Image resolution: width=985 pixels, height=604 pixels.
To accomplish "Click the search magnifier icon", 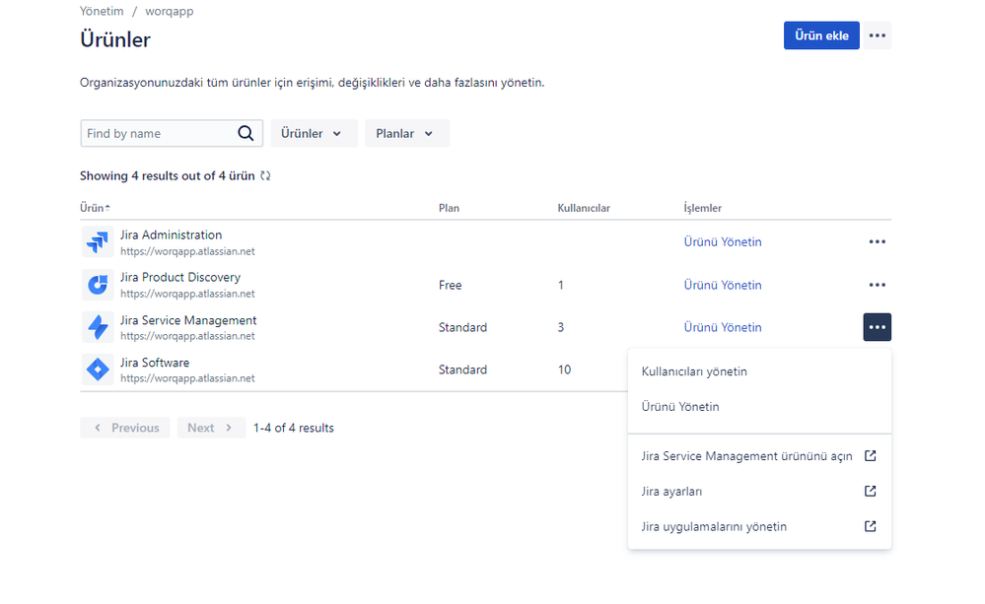I will tap(246, 133).
